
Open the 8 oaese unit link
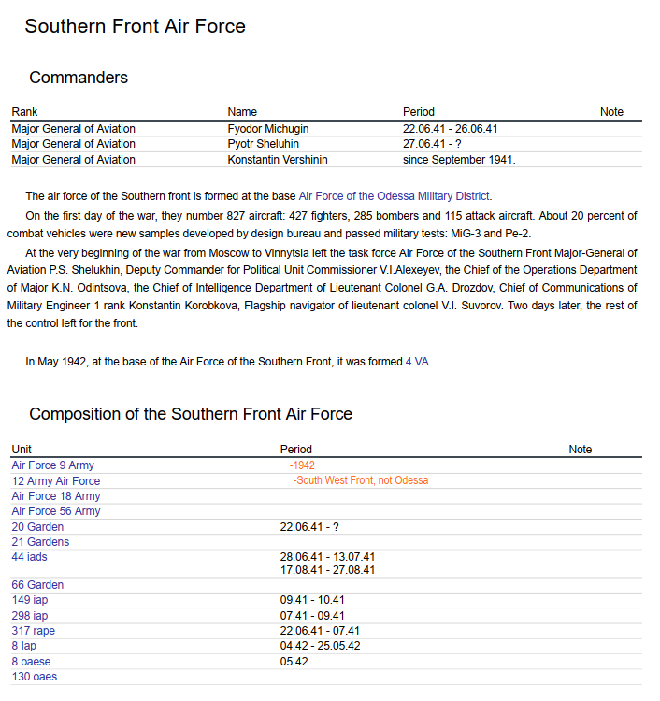(31, 662)
